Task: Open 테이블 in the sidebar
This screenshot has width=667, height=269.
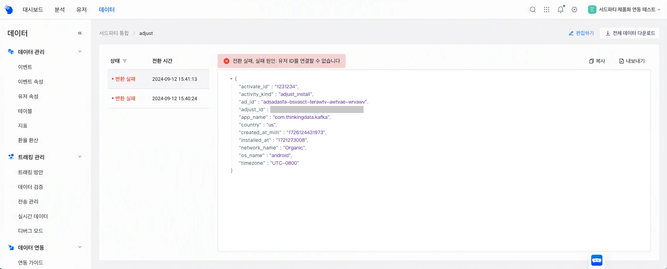Action: pos(25,111)
